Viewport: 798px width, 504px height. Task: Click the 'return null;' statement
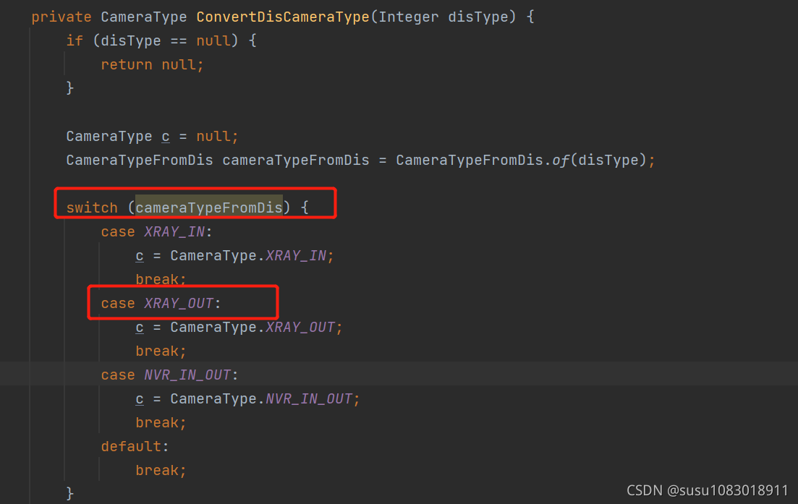click(x=152, y=64)
